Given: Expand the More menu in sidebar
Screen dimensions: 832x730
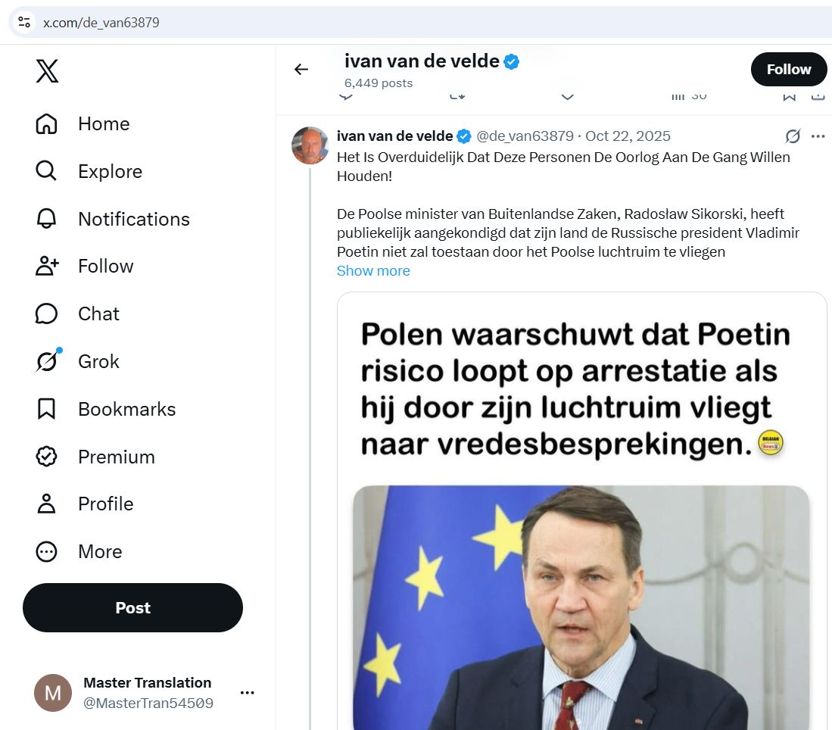Looking at the screenshot, I should pyautogui.click(x=79, y=551).
